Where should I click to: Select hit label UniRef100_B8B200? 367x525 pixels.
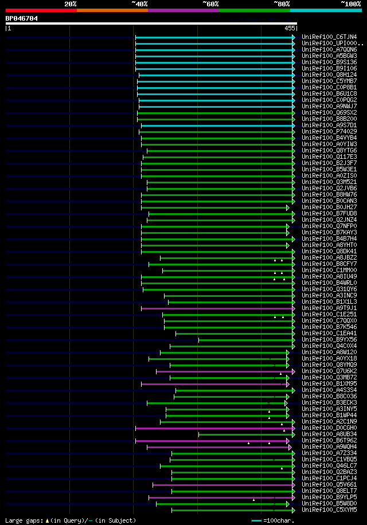pos(329,119)
